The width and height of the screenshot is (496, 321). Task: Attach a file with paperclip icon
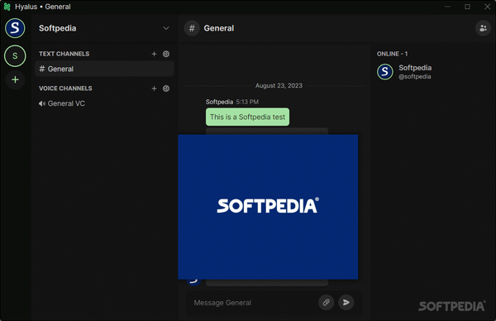(327, 302)
